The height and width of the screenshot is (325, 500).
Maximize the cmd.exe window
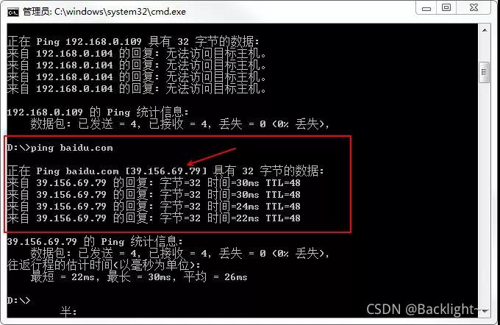click(x=446, y=7)
